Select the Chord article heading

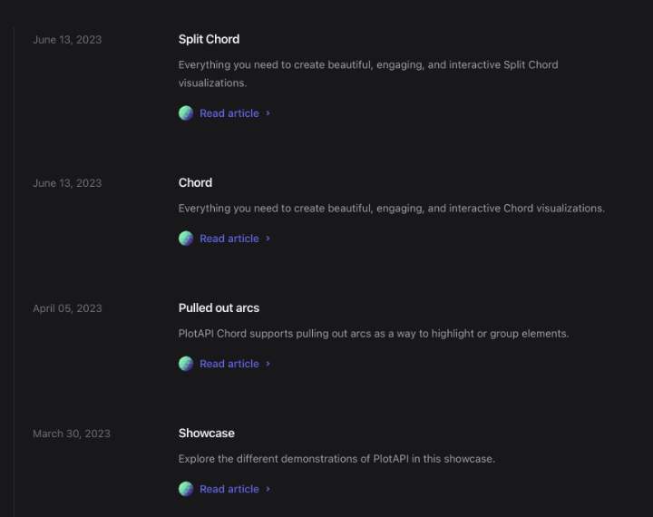(x=195, y=182)
